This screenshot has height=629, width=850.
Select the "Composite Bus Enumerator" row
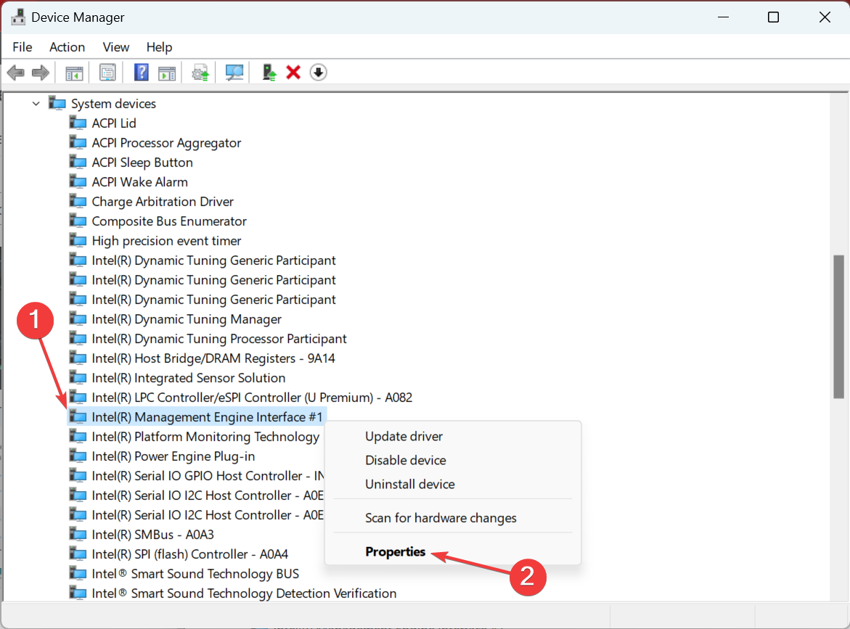[169, 221]
